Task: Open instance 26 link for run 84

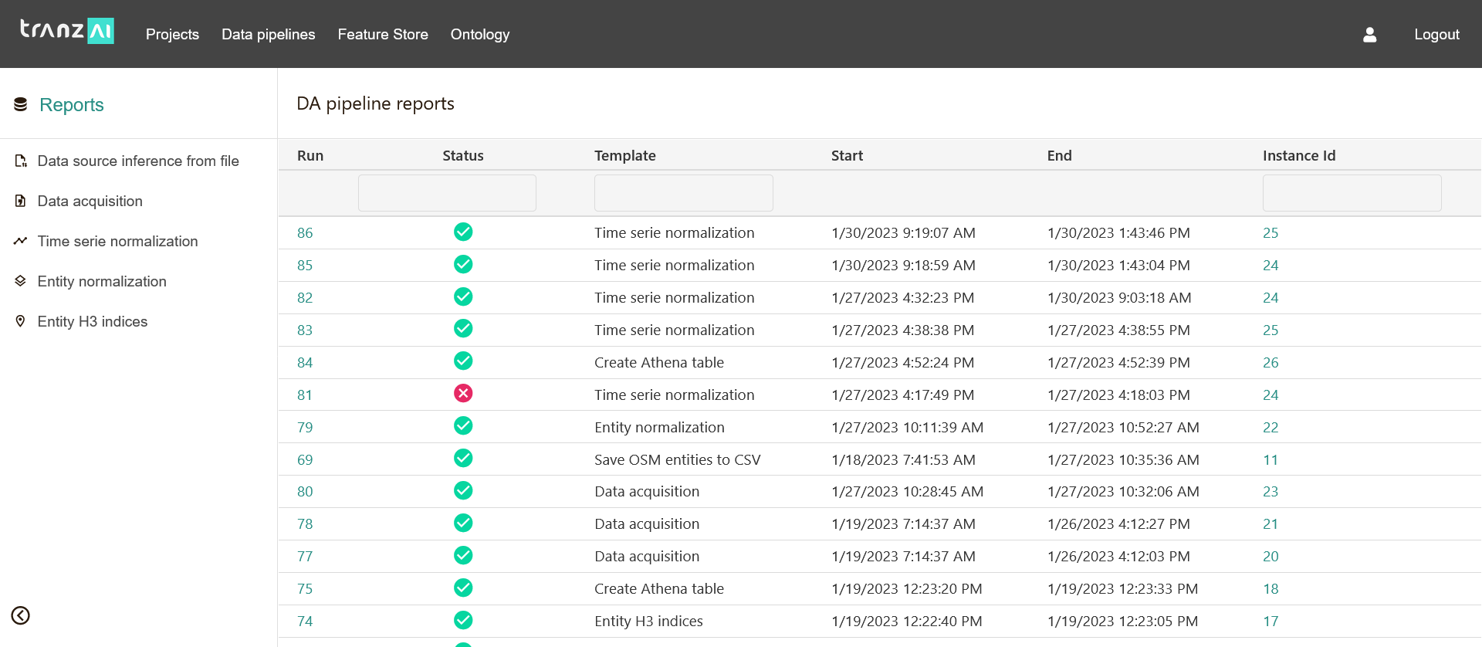Action: tap(1271, 363)
